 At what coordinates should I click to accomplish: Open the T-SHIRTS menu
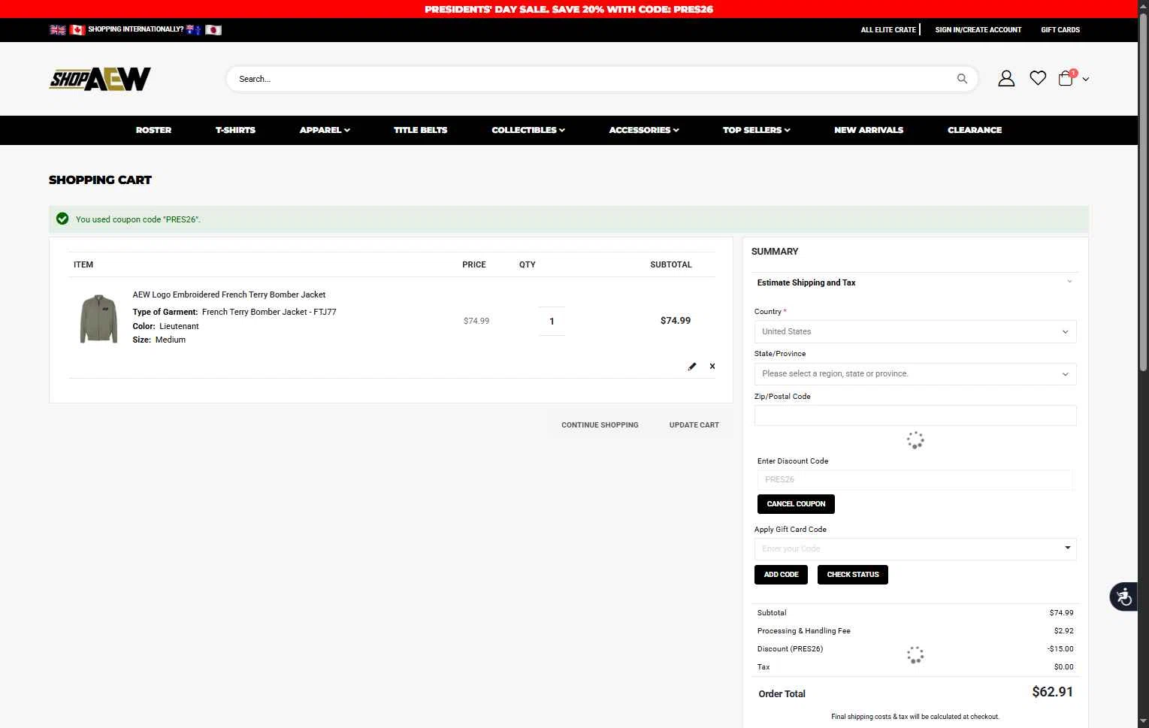tap(235, 130)
